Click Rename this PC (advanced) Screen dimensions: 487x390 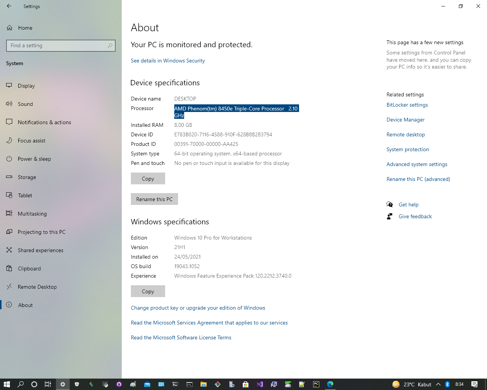pos(418,179)
